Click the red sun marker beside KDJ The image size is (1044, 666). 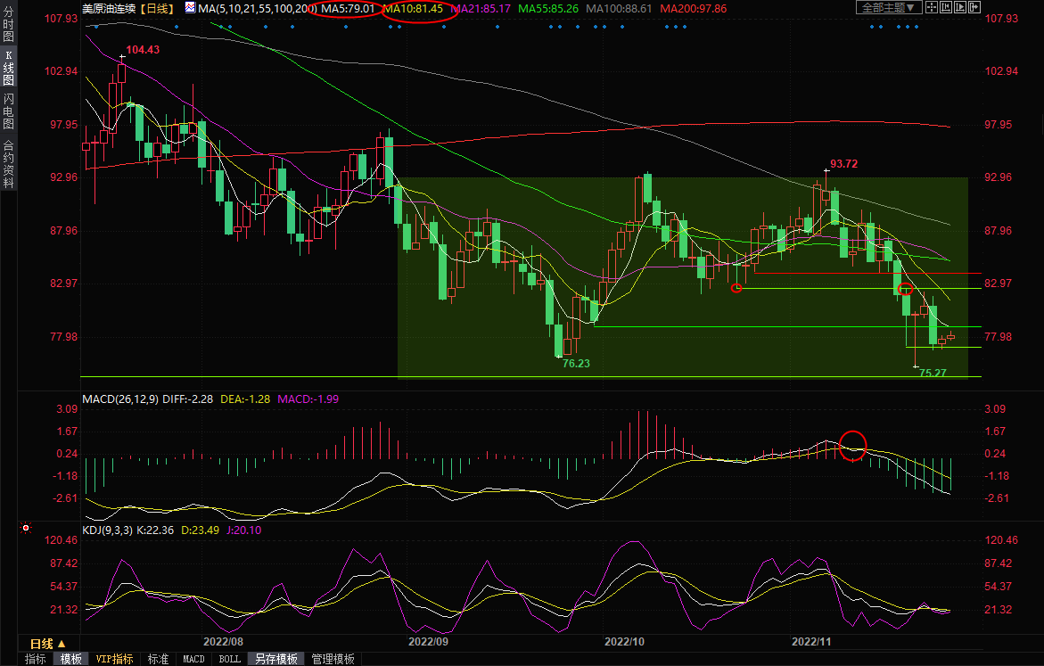[26, 529]
